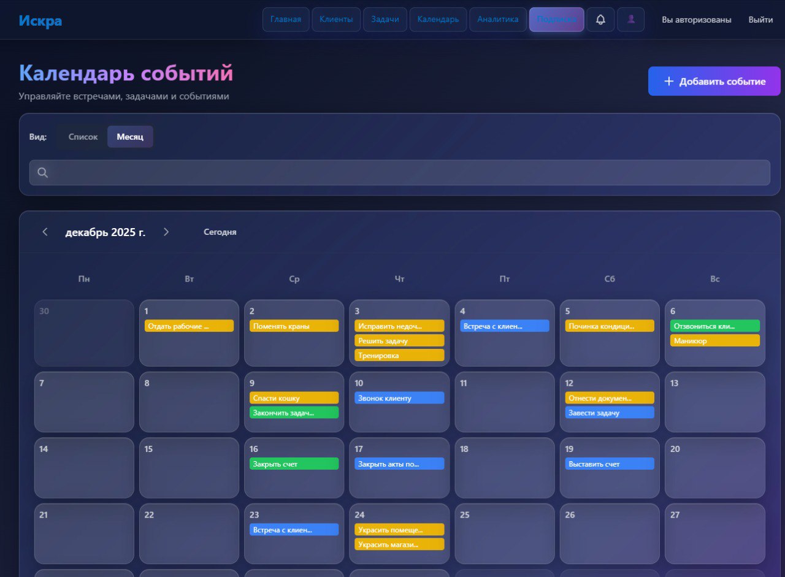Open the Подписка tab
Screen dimensions: 785x577
tap(556, 20)
